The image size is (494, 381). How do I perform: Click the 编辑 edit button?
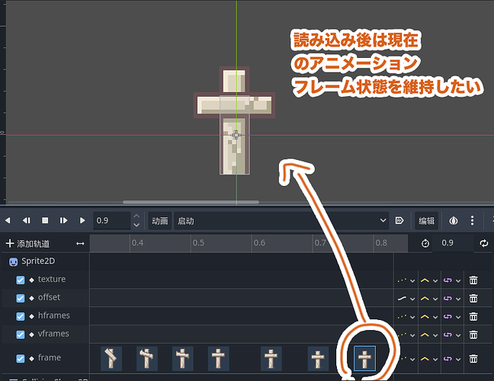pos(426,220)
